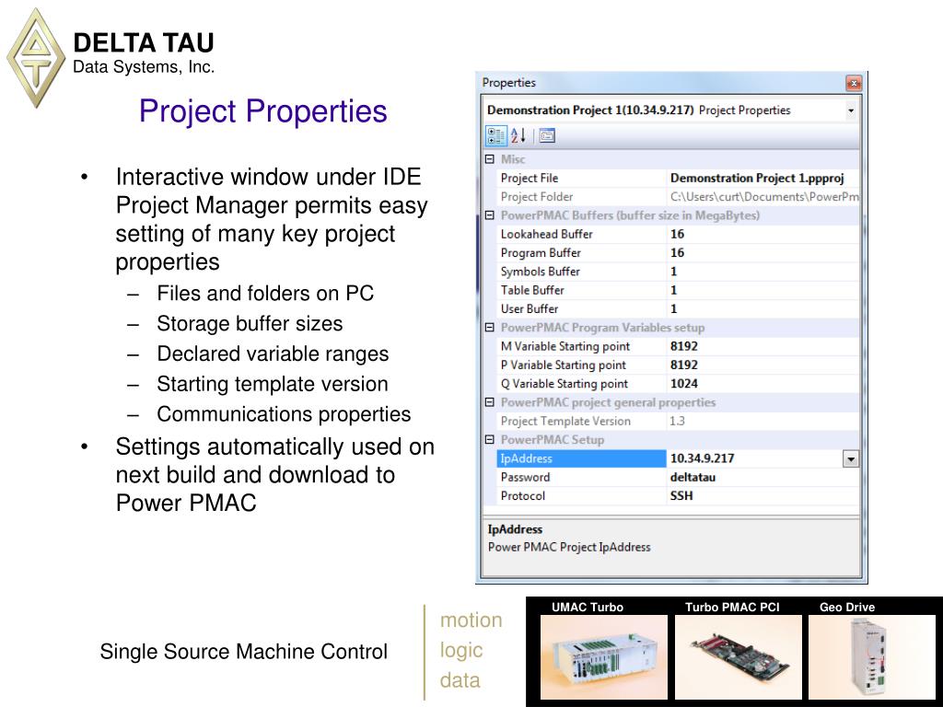Screen dimensions: 943x707
Task: Edit Q Variable value 1024
Action: click(x=684, y=384)
